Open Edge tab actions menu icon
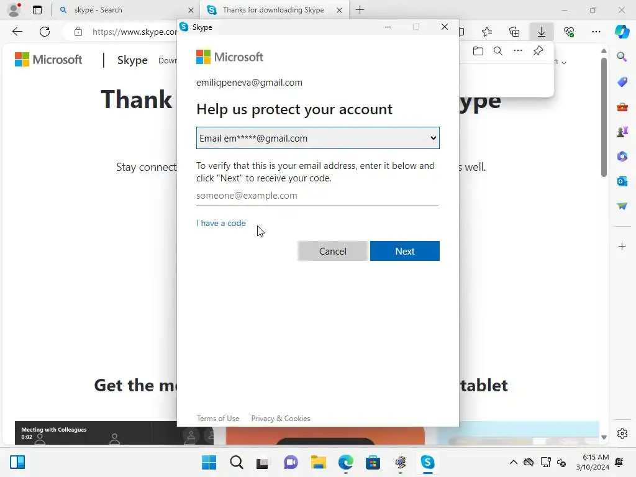Screen dimensions: 636x477 [37, 10]
